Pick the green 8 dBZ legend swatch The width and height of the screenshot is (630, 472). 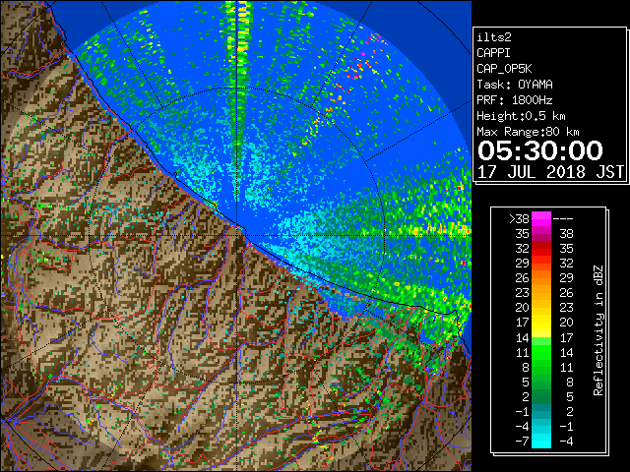pos(541,367)
